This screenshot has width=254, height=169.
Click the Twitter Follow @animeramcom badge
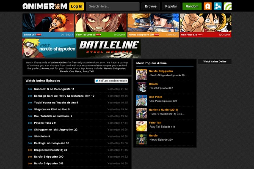click(111, 81)
